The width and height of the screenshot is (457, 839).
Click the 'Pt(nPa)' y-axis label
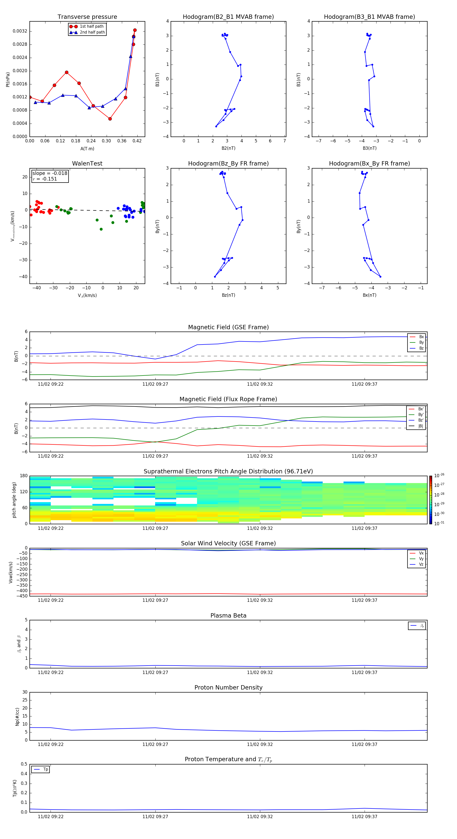8,80
